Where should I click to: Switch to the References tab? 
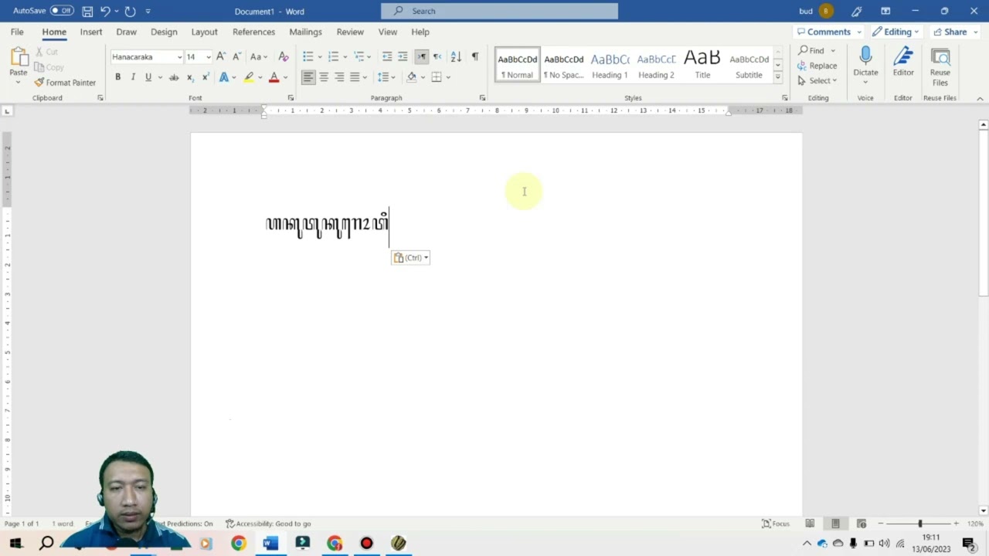point(253,32)
